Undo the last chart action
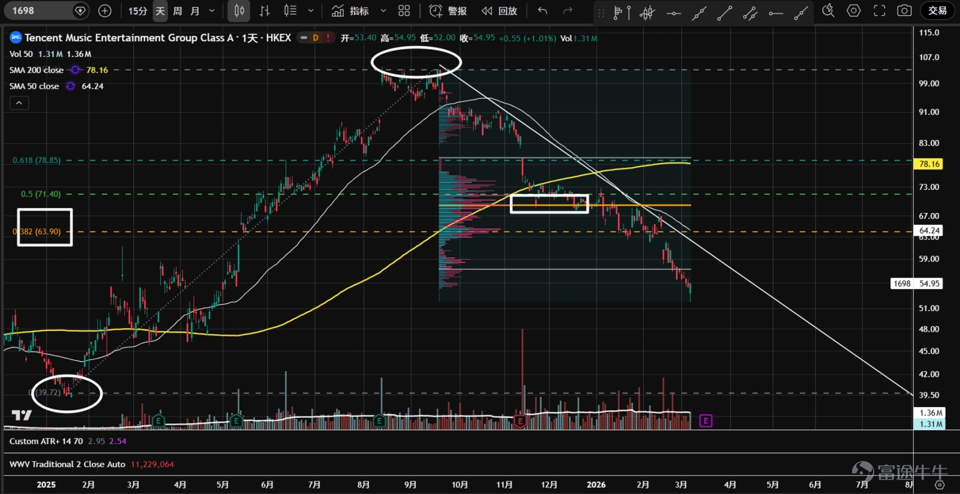 pos(542,11)
